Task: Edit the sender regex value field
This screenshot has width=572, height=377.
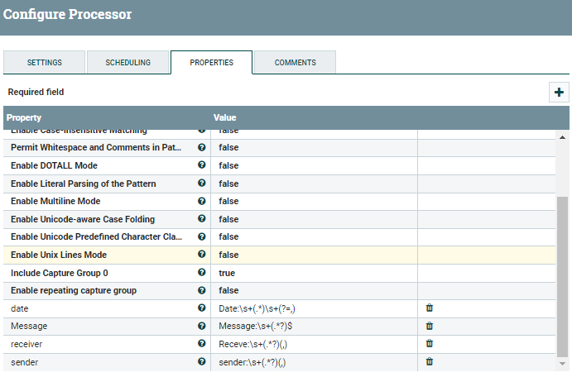Action: click(315, 362)
